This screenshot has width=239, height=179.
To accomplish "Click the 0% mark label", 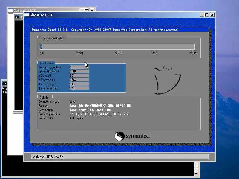I will tap(42, 53).
